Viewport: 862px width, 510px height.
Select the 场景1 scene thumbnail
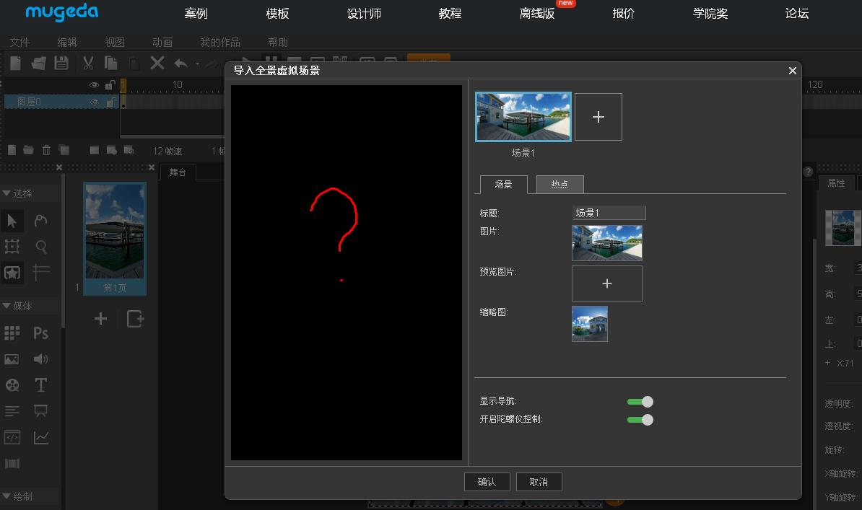tap(523, 117)
